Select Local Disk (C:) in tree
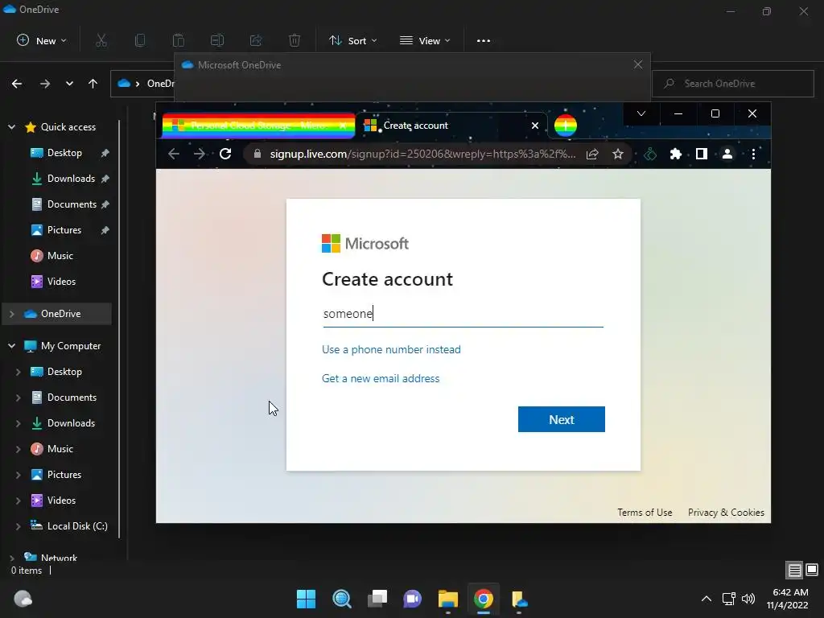The height and width of the screenshot is (618, 824). [x=76, y=526]
